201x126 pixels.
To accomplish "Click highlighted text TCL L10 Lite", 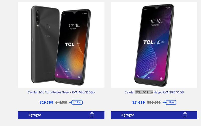I will [144, 92].
